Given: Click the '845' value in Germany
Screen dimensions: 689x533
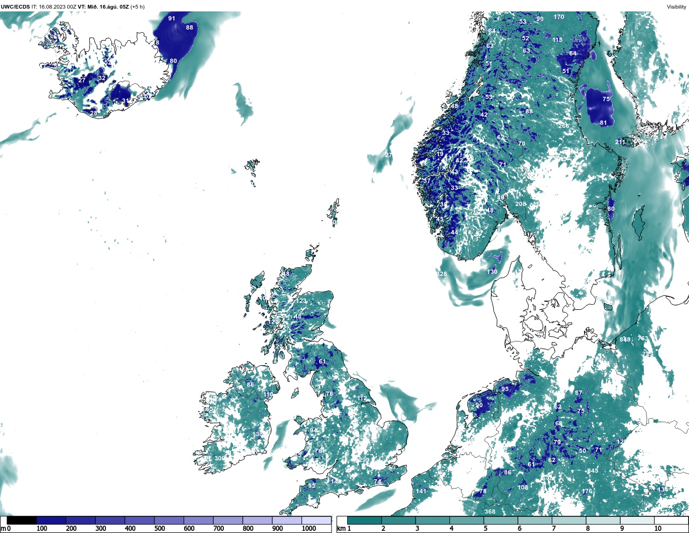Looking at the screenshot, I should click(x=593, y=471).
